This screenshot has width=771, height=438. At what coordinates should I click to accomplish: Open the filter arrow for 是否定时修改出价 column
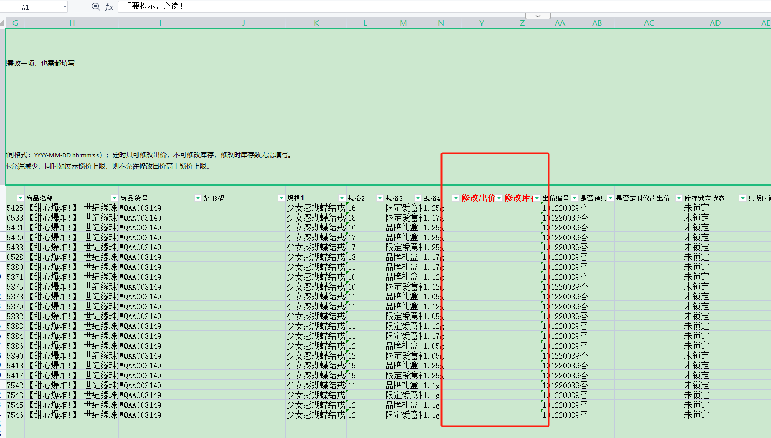679,198
